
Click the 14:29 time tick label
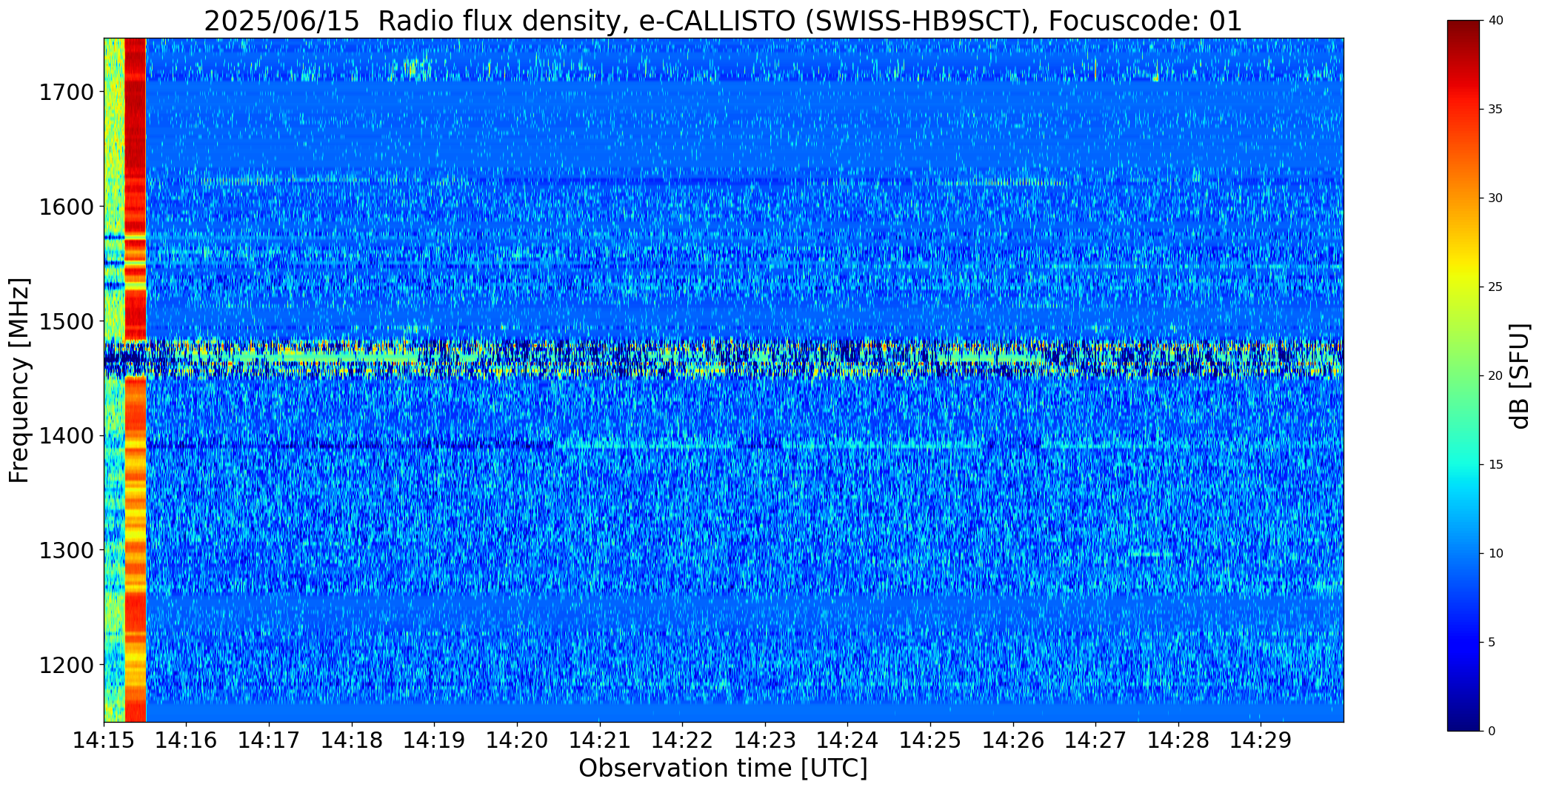click(x=1261, y=740)
